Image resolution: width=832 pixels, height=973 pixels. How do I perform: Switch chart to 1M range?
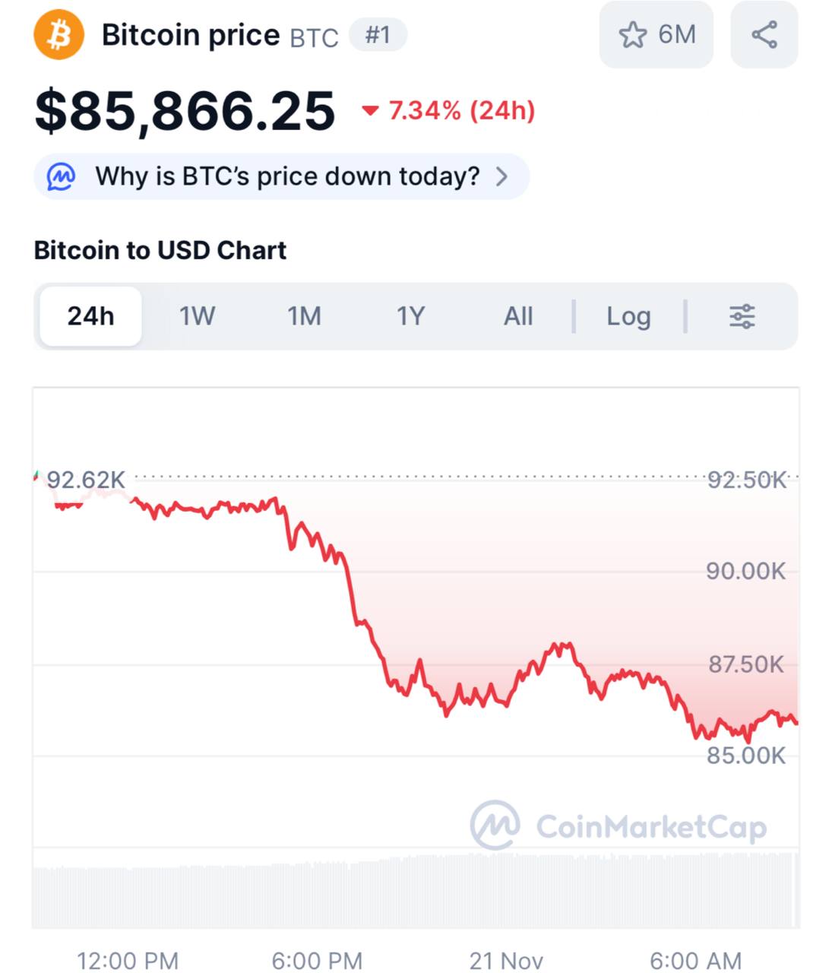click(x=304, y=316)
